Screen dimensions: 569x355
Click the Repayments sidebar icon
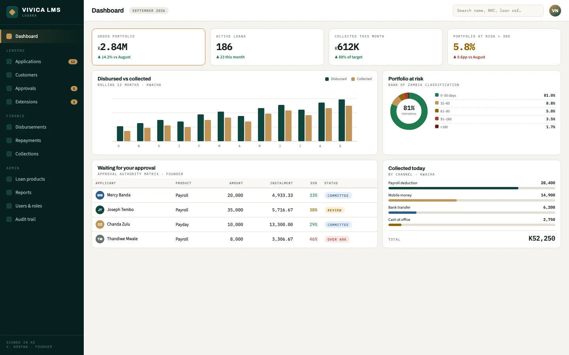point(9,140)
